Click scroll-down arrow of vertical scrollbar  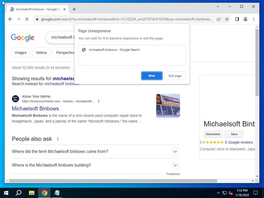(257, 176)
